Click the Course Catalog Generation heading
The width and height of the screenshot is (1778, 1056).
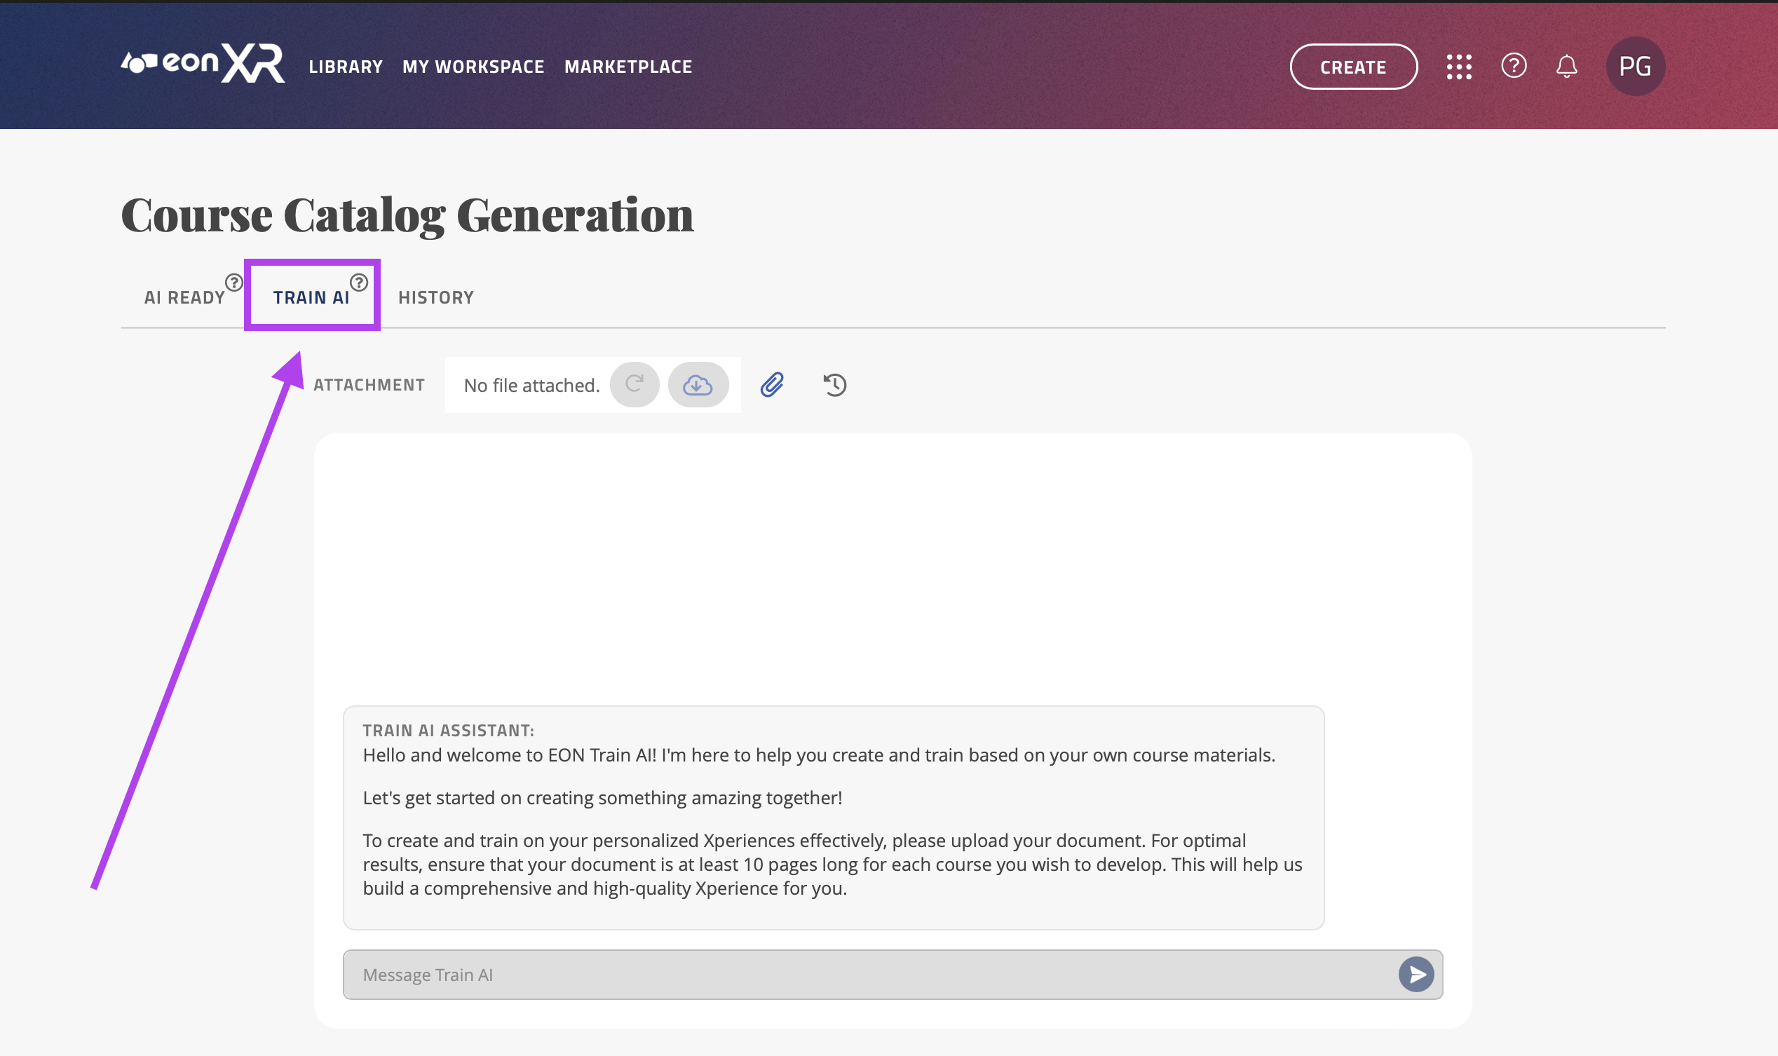click(x=407, y=215)
